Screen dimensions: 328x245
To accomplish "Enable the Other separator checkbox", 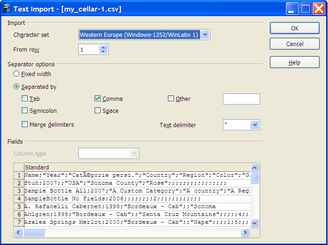I will (171, 99).
